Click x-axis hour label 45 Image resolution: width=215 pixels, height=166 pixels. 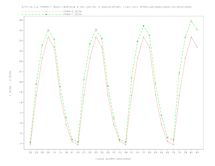[x=120, y=152]
